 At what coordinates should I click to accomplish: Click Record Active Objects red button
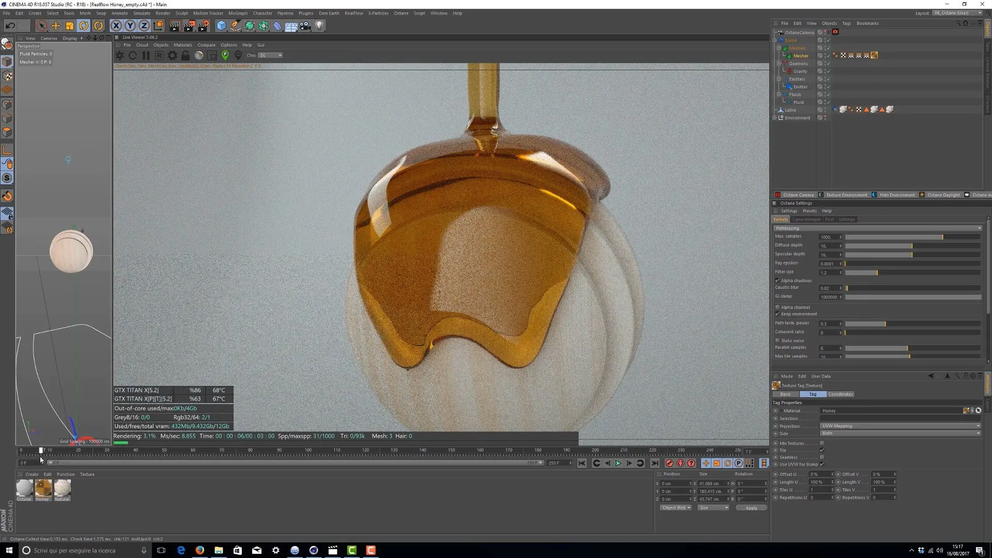[x=670, y=463]
